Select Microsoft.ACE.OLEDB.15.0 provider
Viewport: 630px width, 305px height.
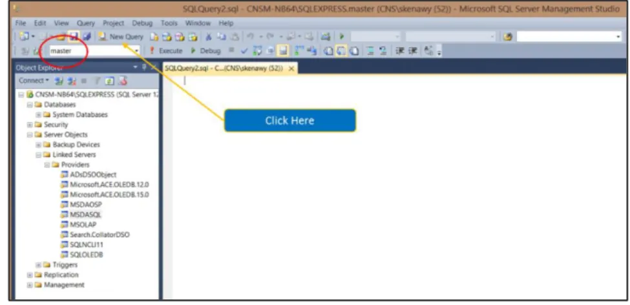109,195
